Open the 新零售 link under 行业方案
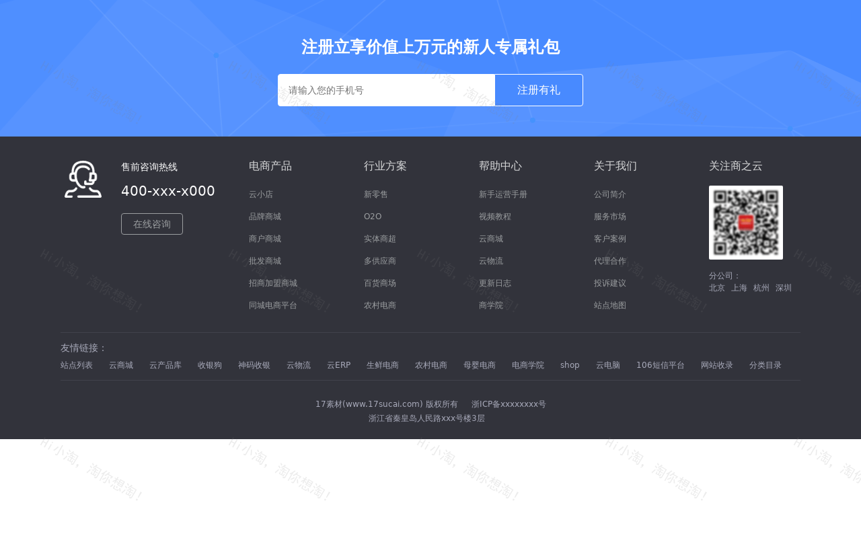The width and height of the screenshot is (861, 538). click(x=375, y=194)
